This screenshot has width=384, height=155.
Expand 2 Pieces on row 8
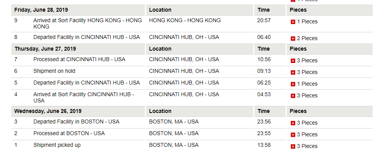point(293,39)
